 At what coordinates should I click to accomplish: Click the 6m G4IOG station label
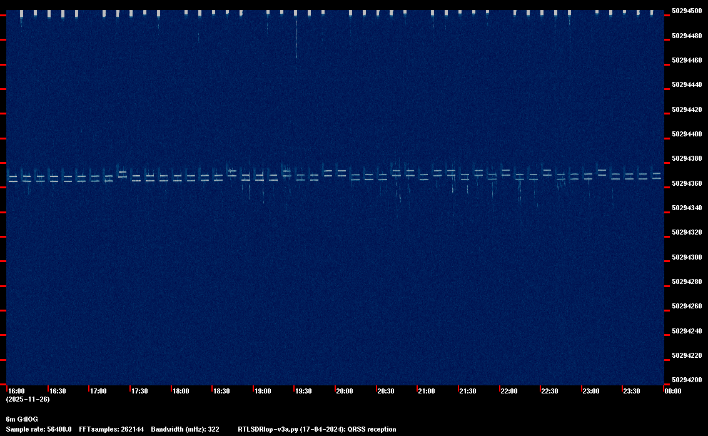pyautogui.click(x=22, y=419)
